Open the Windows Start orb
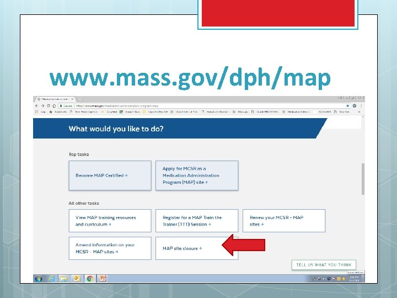The height and width of the screenshot is (298, 397). click(39, 279)
